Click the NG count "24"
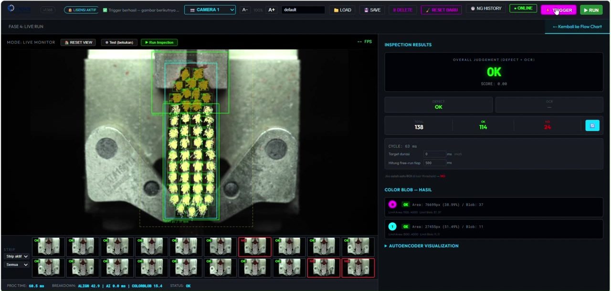The image size is (611, 291). pos(548,127)
